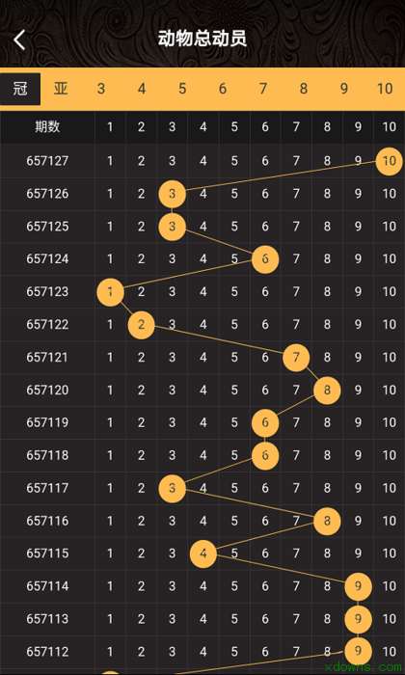Switch to the 亚 tab
Viewport: 405px width, 675px height.
61,89
